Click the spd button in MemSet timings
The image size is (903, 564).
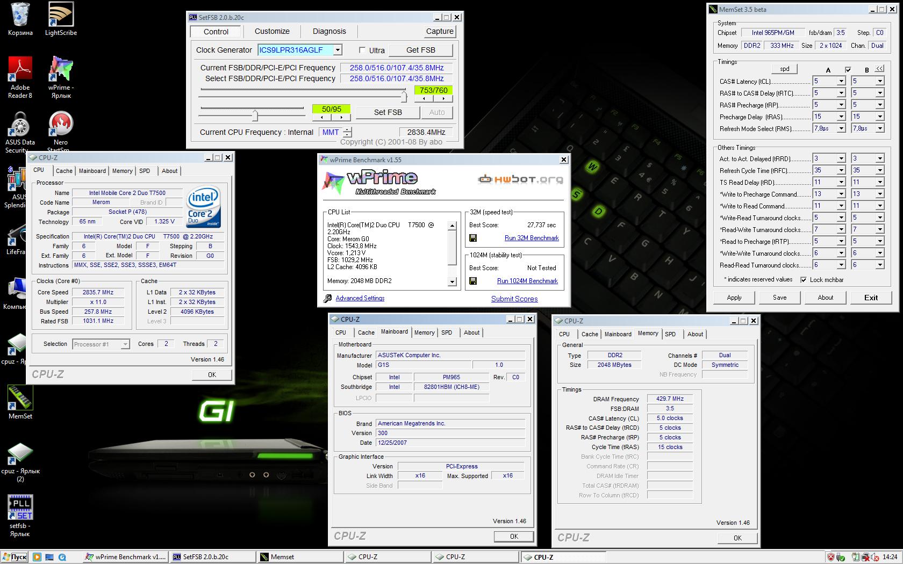785,69
